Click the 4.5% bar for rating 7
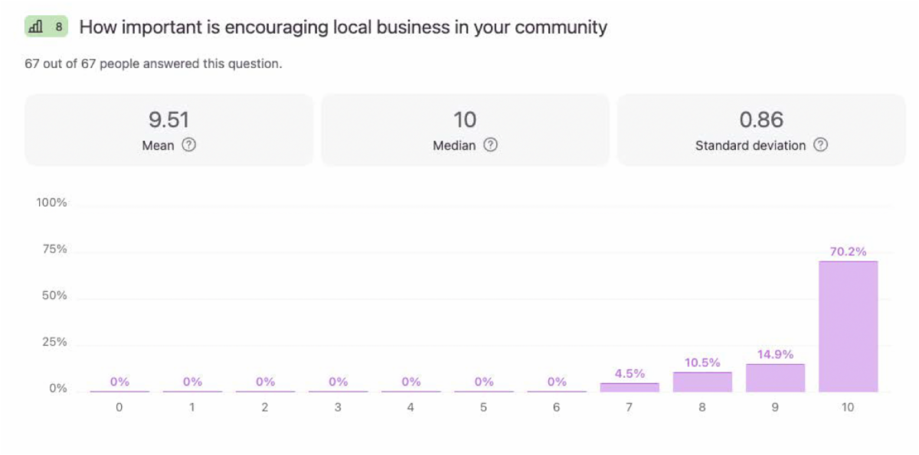Image resolution: width=919 pixels, height=455 pixels. [x=630, y=387]
